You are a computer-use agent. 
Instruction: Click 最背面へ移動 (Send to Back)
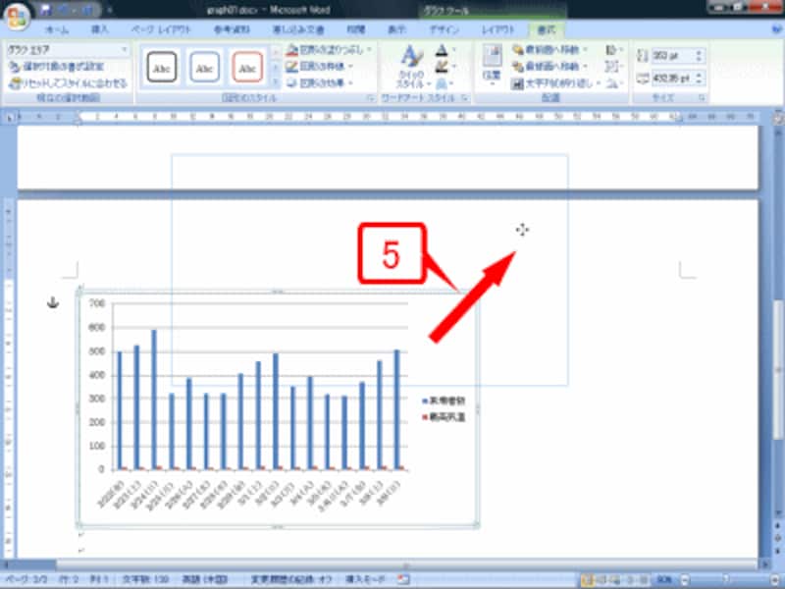(549, 66)
